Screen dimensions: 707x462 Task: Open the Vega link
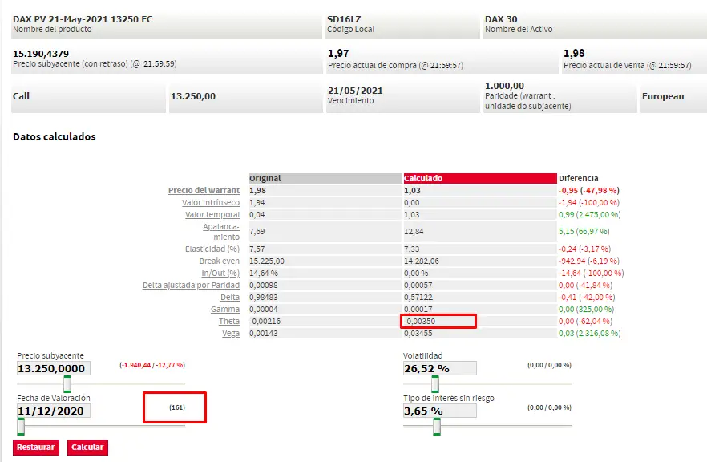point(231,334)
